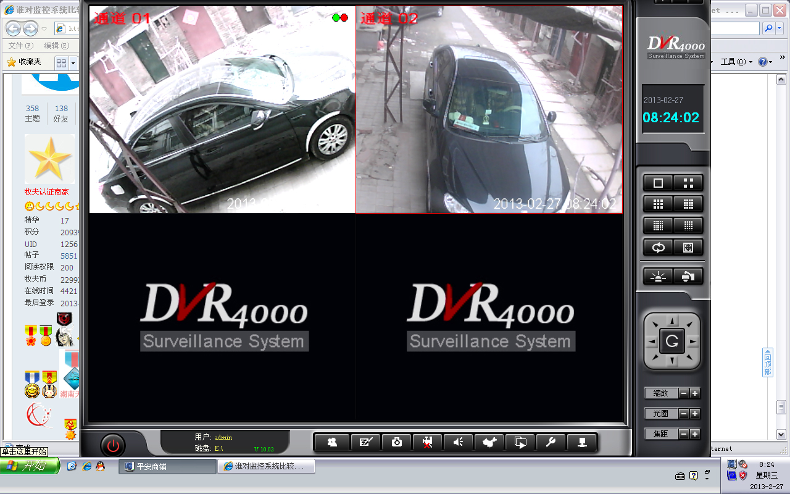Open 文件(F) menu in Internet Explorer
The width and height of the screenshot is (790, 494).
[x=20, y=46]
